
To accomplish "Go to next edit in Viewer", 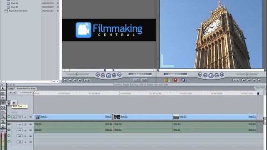I will coord(120,75).
